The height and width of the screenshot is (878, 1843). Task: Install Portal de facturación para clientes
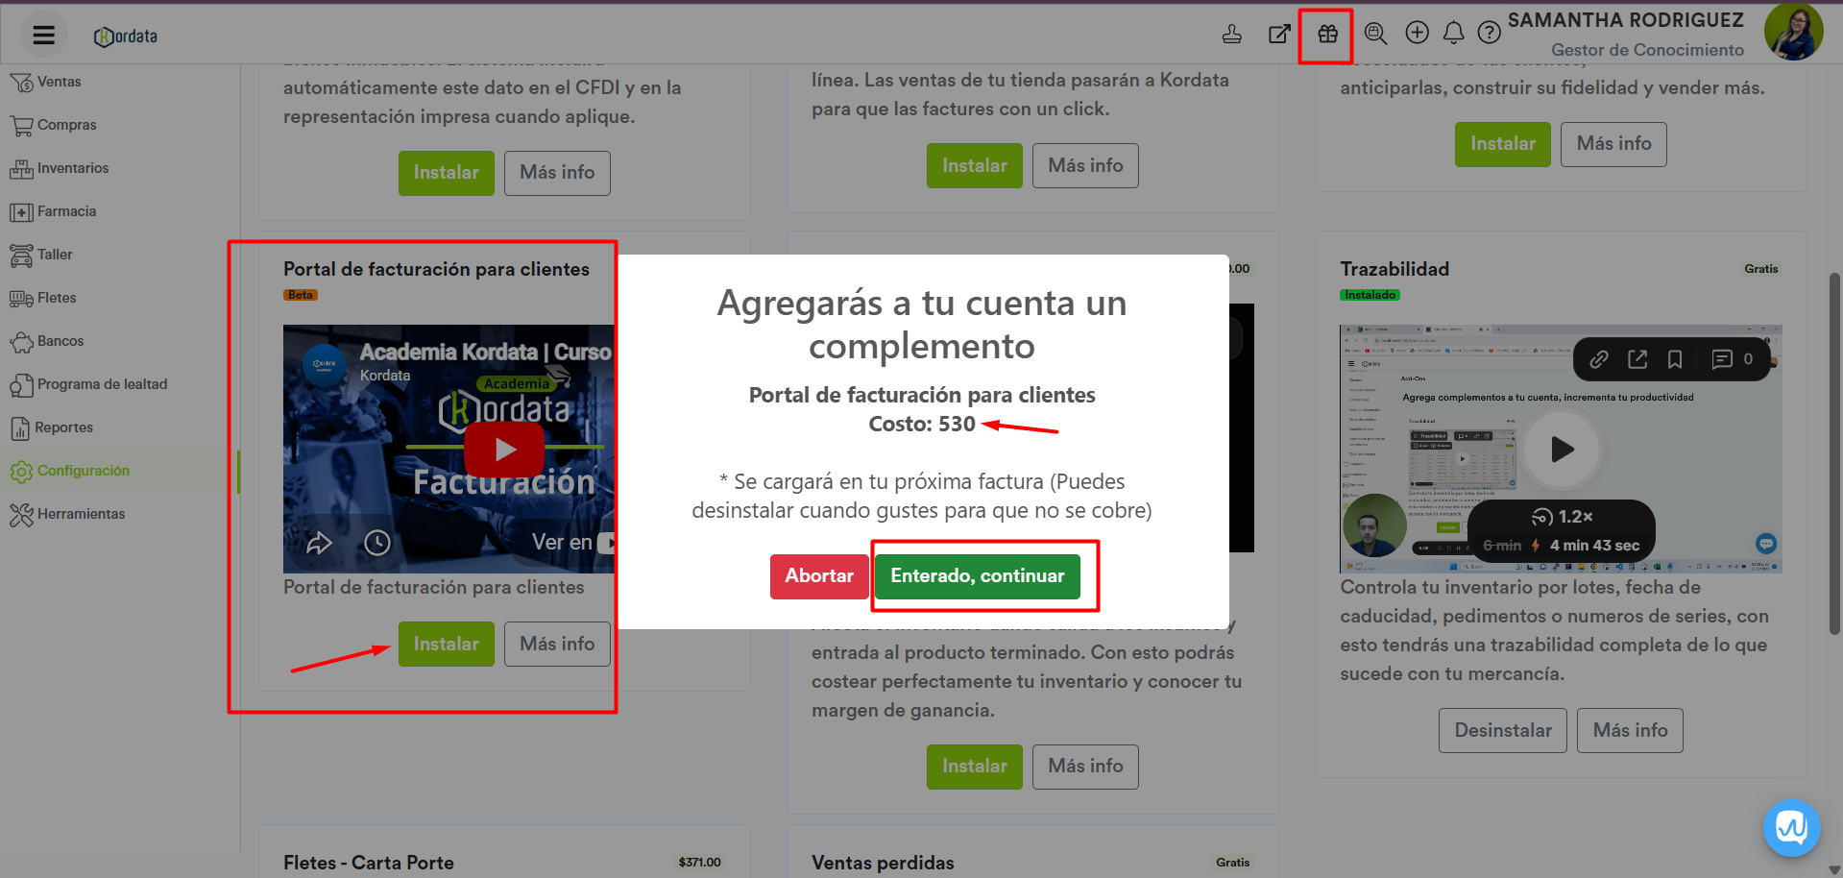click(x=447, y=645)
